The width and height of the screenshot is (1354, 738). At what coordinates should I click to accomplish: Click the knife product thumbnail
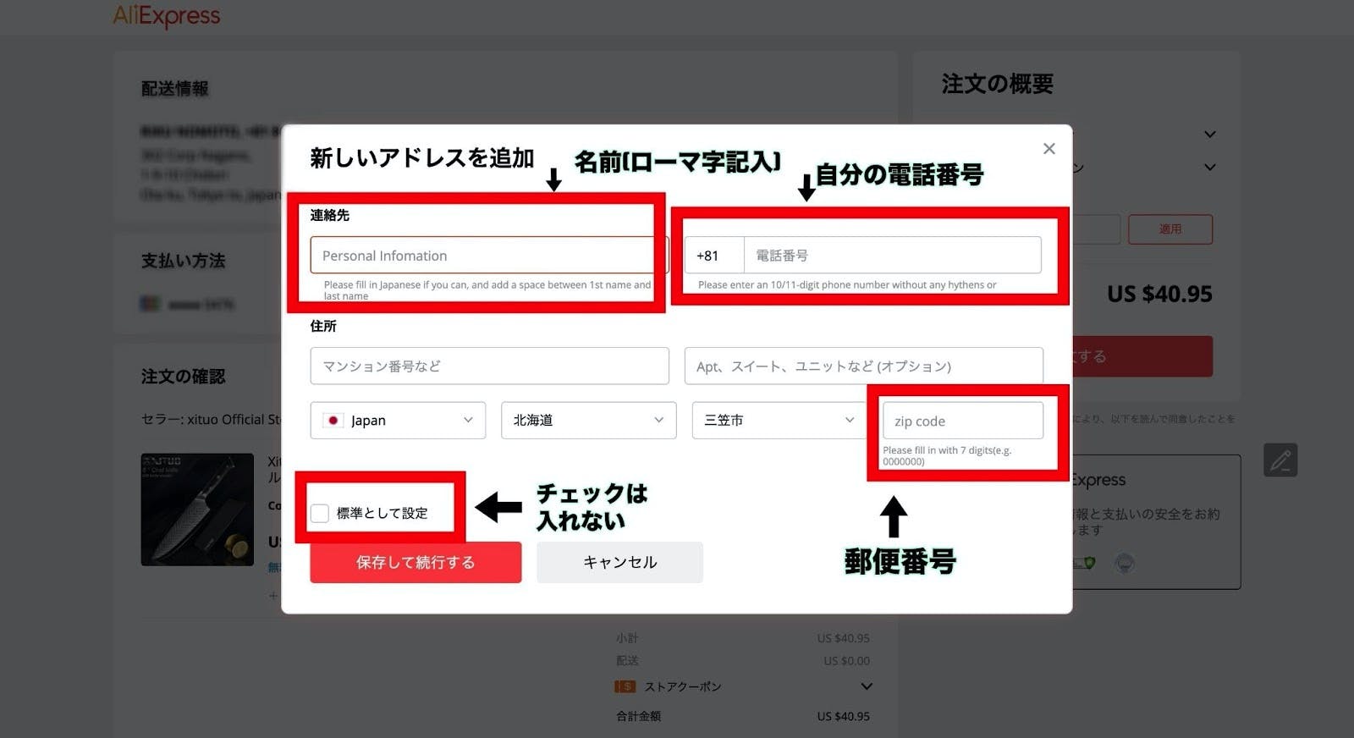(197, 509)
